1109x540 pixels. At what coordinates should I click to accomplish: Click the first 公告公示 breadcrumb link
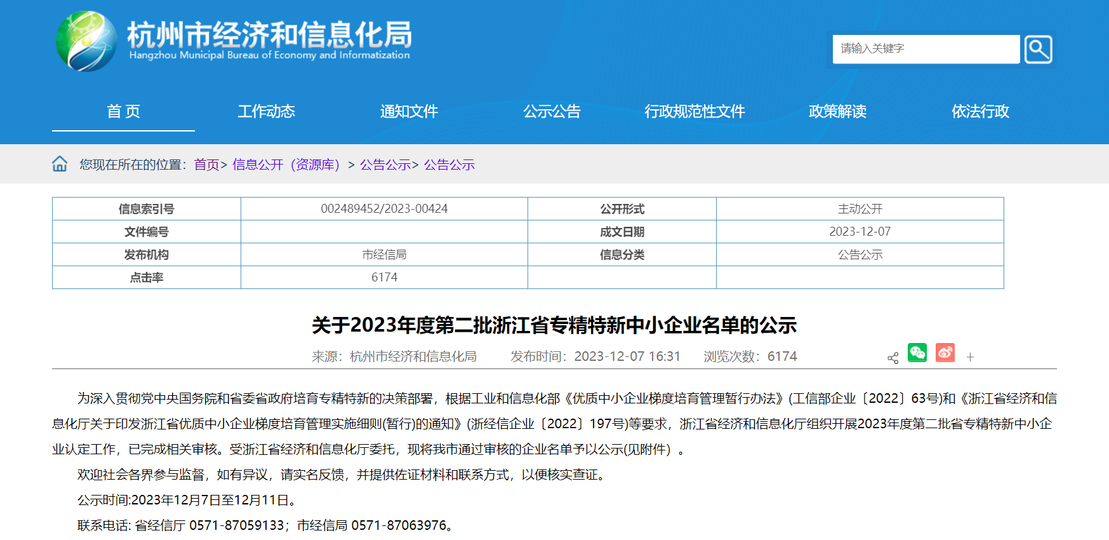[x=385, y=165]
